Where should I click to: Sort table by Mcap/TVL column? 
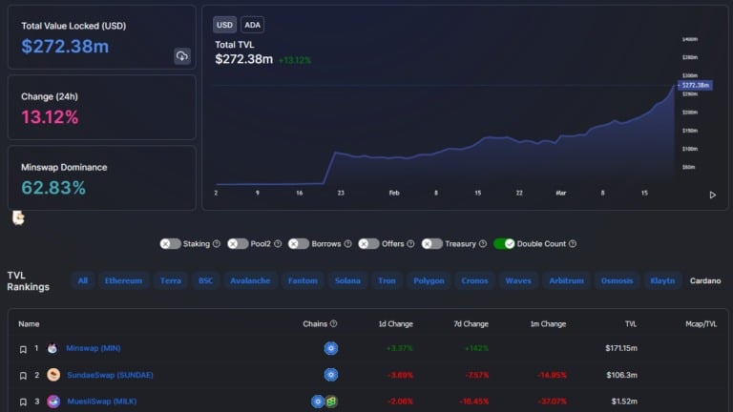[701, 323]
